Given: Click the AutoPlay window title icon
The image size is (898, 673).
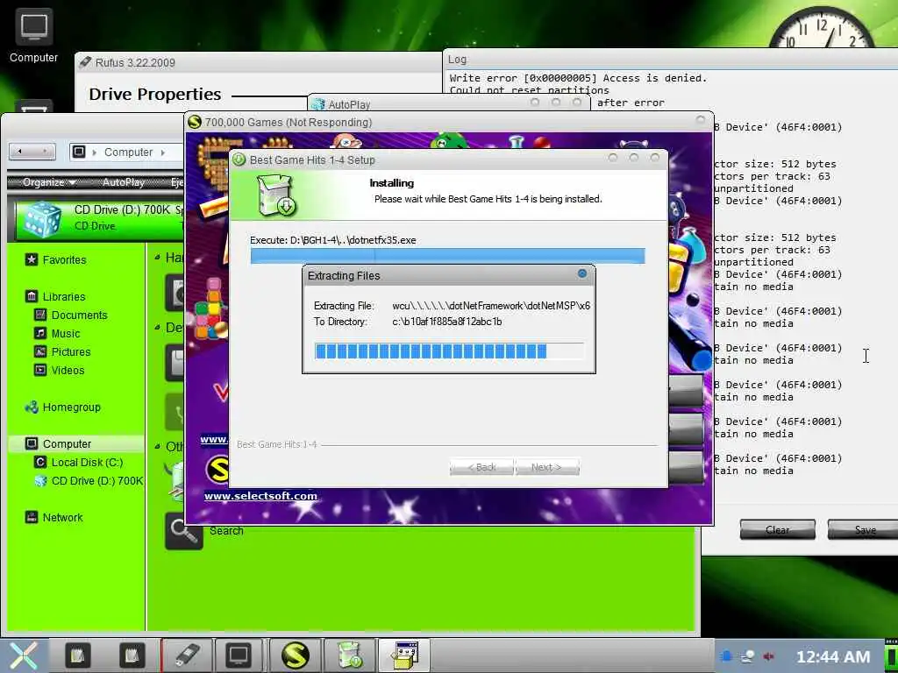Looking at the screenshot, I should pos(318,104).
